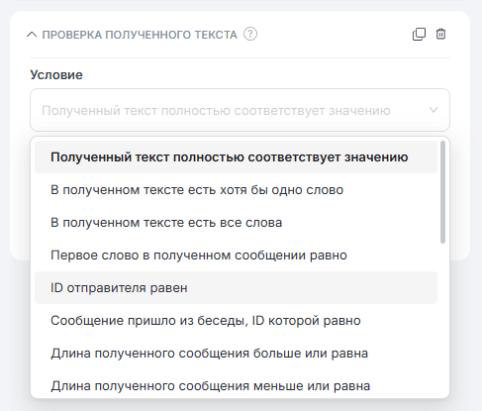Click the ПРОВЕРКА ПОЛУЧЕННОГО ТЕКСТА section title
This screenshot has height=411, width=482.
click(x=140, y=35)
